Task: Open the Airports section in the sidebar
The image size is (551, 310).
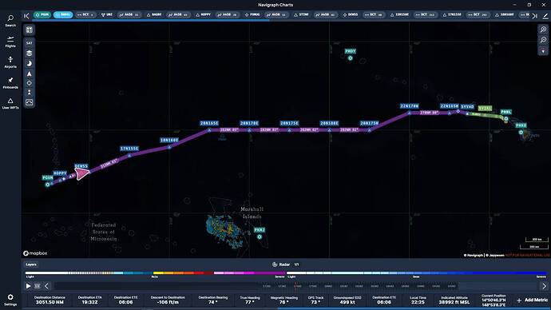Action: (10, 62)
